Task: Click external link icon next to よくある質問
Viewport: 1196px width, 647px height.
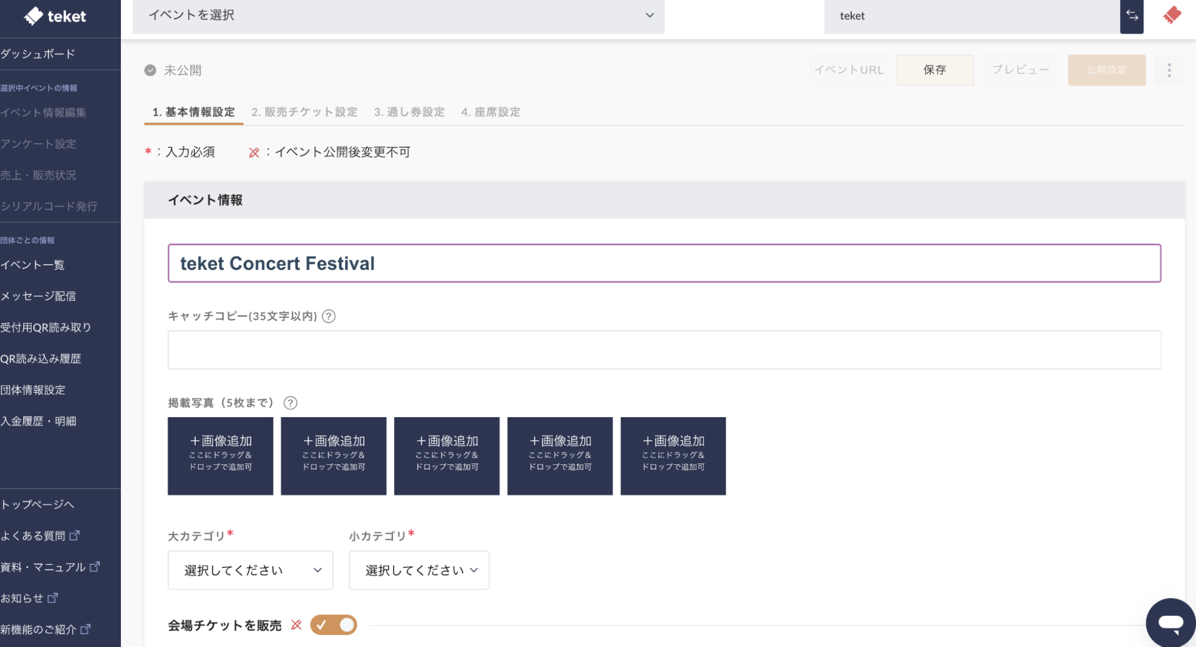Action: tap(75, 535)
